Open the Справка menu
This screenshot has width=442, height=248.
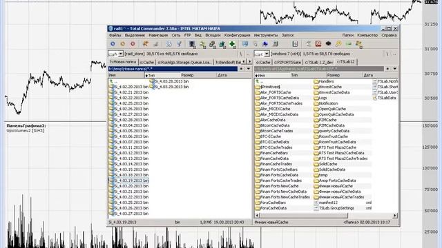(x=389, y=35)
